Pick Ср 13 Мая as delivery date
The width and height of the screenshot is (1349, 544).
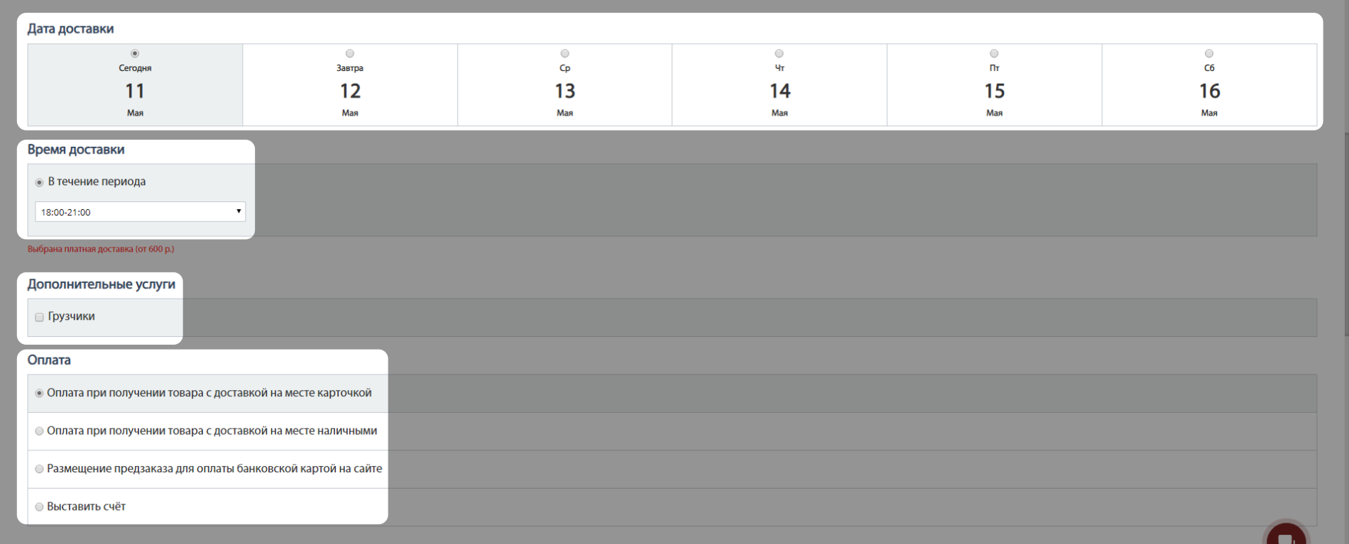point(565,54)
